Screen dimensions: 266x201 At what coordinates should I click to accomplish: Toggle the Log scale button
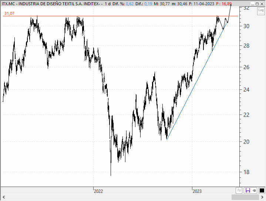pos(261,11)
